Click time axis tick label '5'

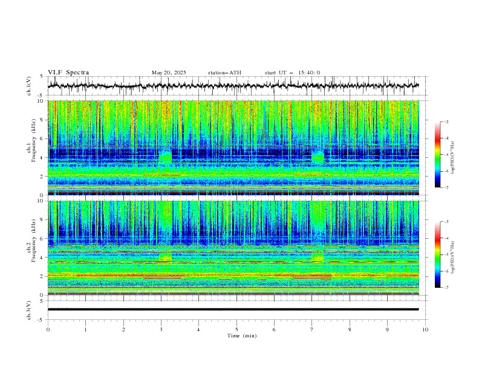236,329
